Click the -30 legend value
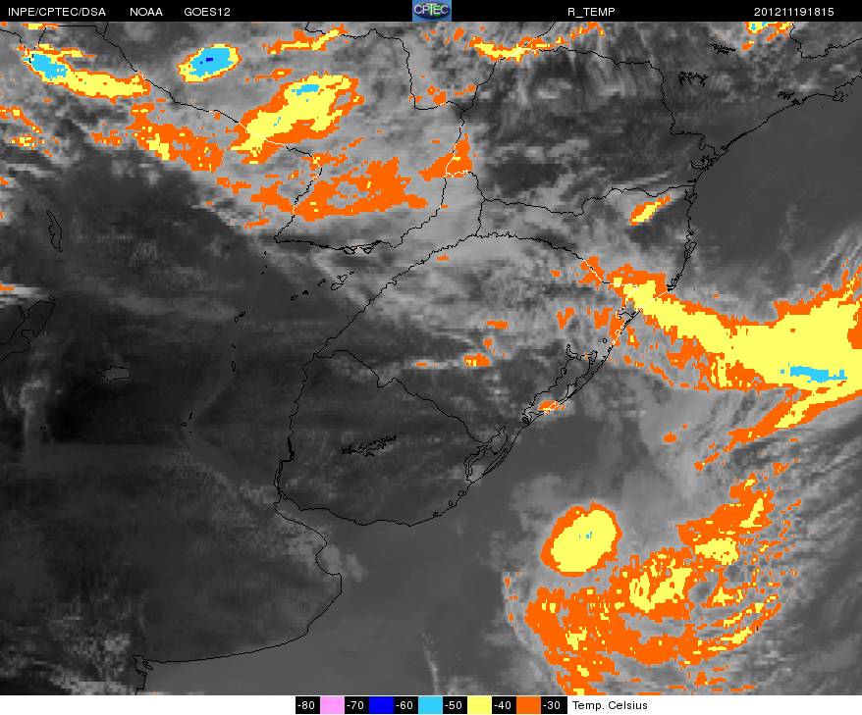Image resolution: width=862 pixels, height=715 pixels. point(553,705)
